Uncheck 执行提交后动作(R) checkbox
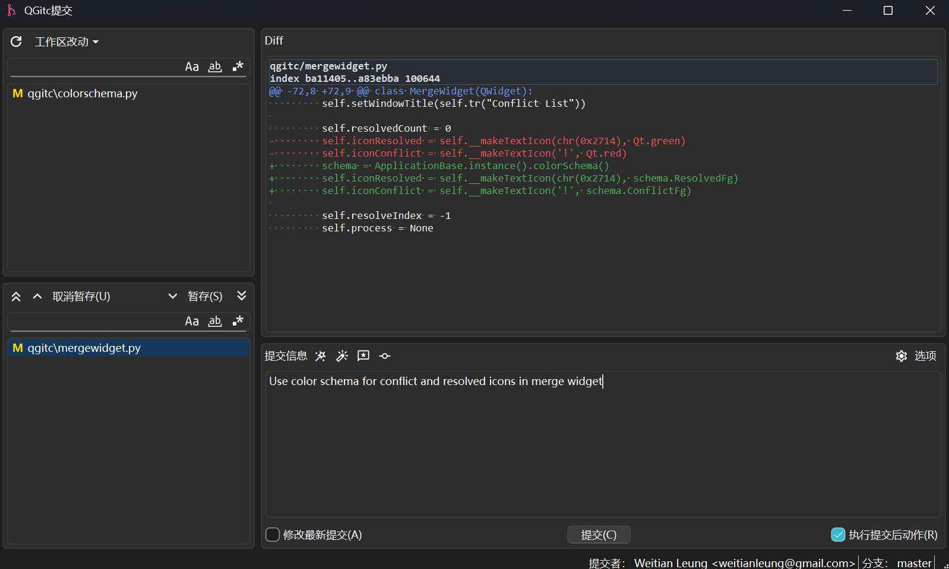 pyautogui.click(x=838, y=535)
